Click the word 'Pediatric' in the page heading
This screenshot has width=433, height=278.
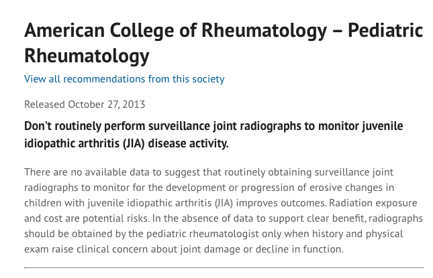click(x=385, y=30)
